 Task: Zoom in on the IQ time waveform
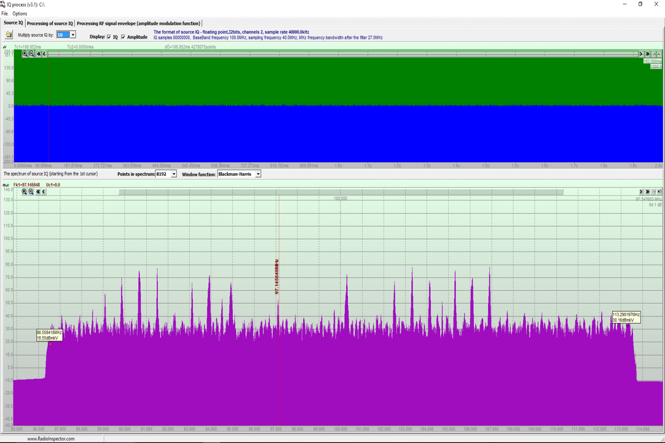pos(25,54)
